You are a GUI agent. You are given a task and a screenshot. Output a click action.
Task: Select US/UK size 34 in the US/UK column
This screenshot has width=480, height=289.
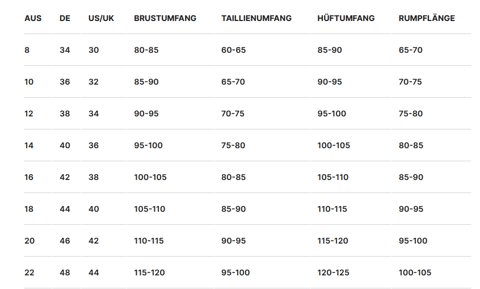coord(94,114)
